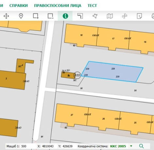The image size is (154, 150).
Task: Click the location pin marker tool
Action: coord(21,16)
